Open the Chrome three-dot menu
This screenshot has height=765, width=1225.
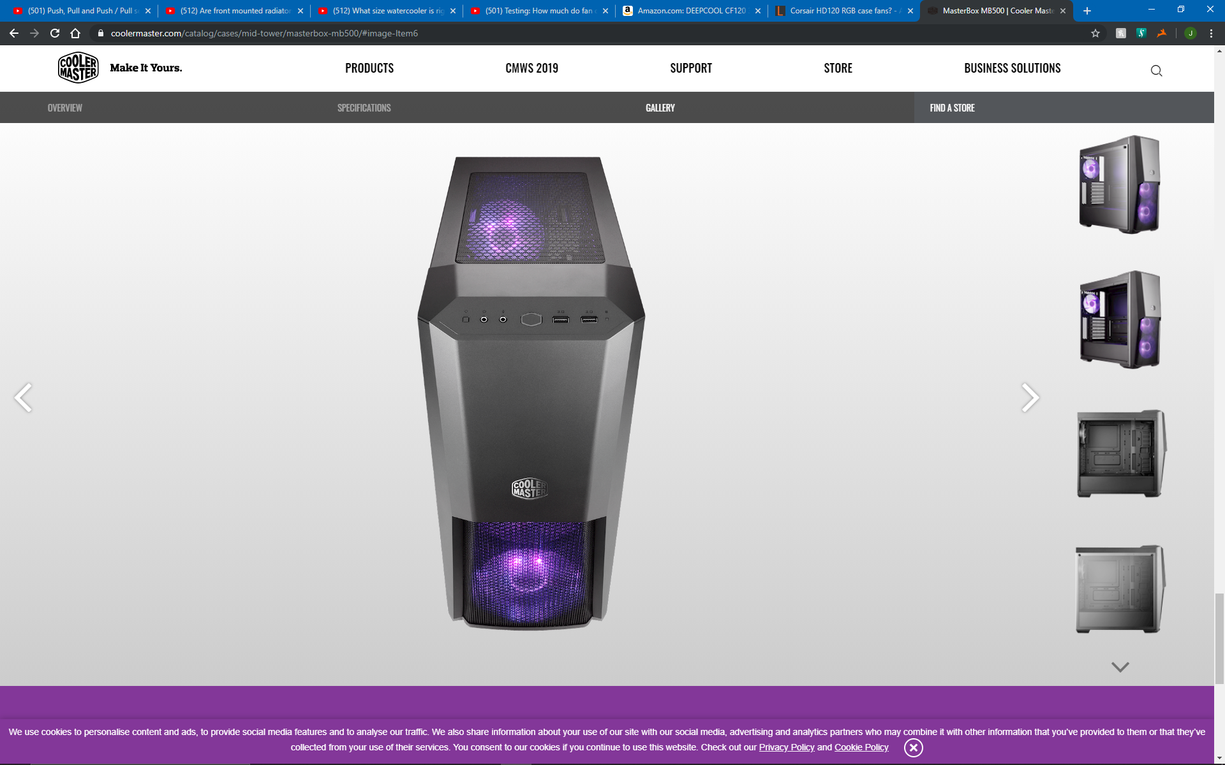tap(1211, 33)
